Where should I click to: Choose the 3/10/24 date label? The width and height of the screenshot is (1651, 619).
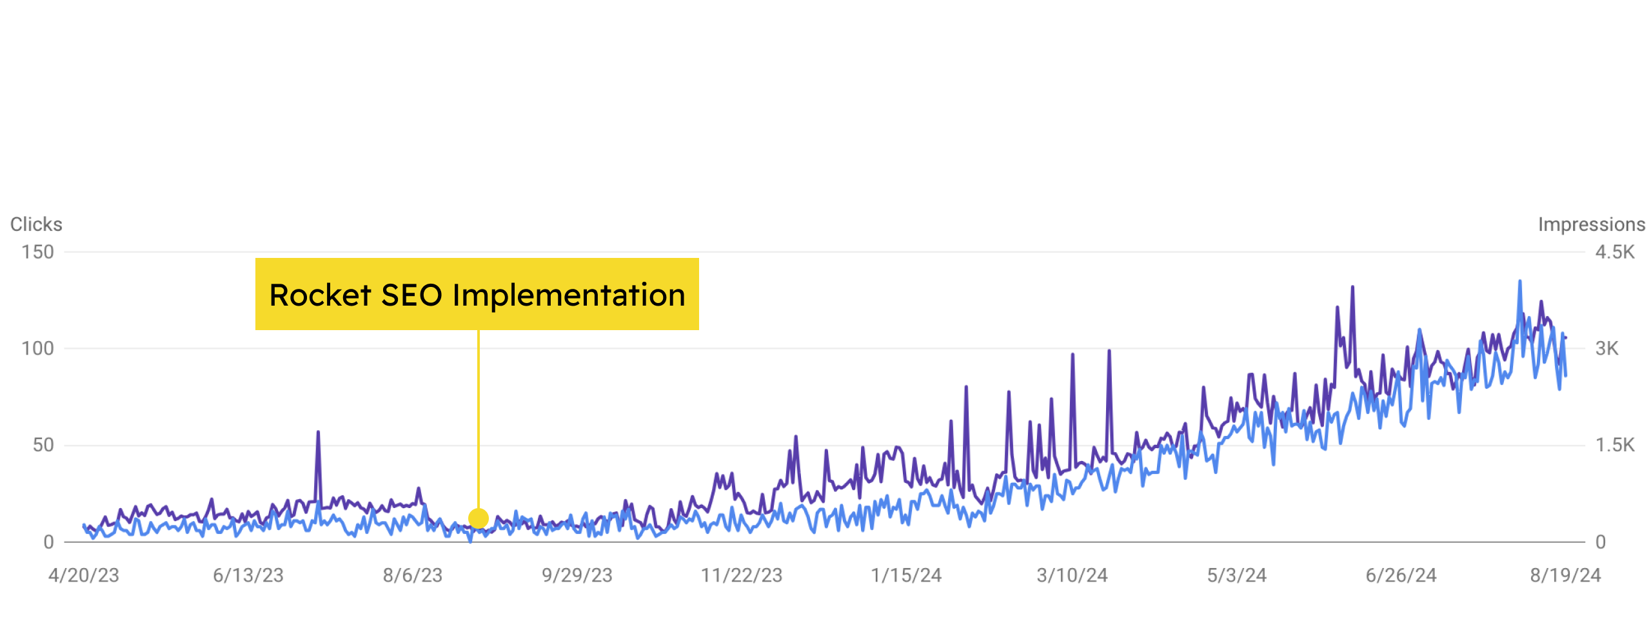coord(1072,575)
